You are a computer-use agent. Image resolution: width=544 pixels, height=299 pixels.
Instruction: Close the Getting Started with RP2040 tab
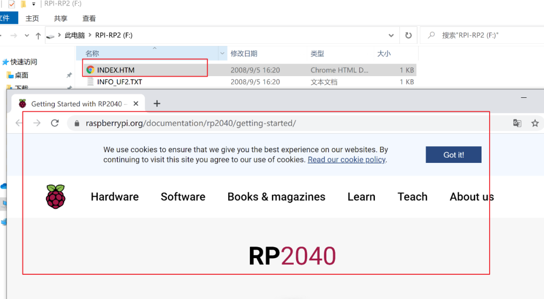coord(136,103)
